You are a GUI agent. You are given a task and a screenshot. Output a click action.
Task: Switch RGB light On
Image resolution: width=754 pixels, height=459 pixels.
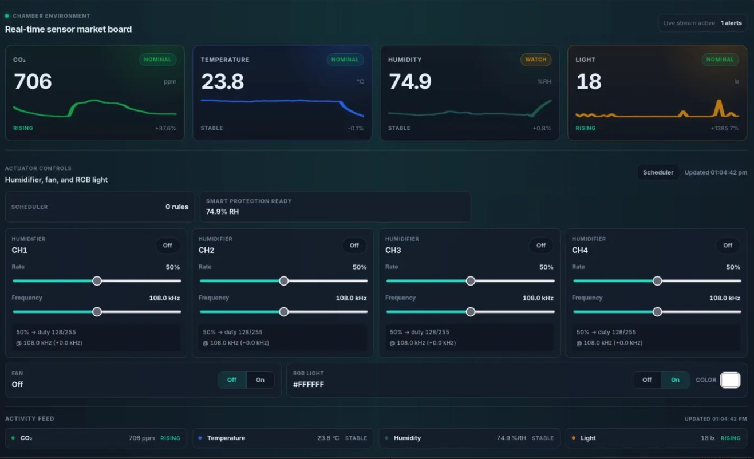pos(676,380)
